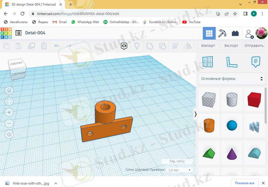Add the red Box shape
This screenshot has width=268, height=187.
(x=254, y=100)
